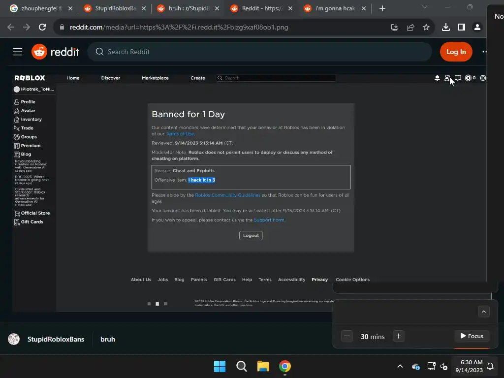Click the Reddit logo
This screenshot has height=378, width=504.
click(x=55, y=52)
